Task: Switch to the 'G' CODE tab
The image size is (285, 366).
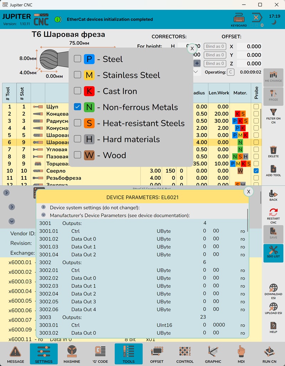Action: pos(100,354)
